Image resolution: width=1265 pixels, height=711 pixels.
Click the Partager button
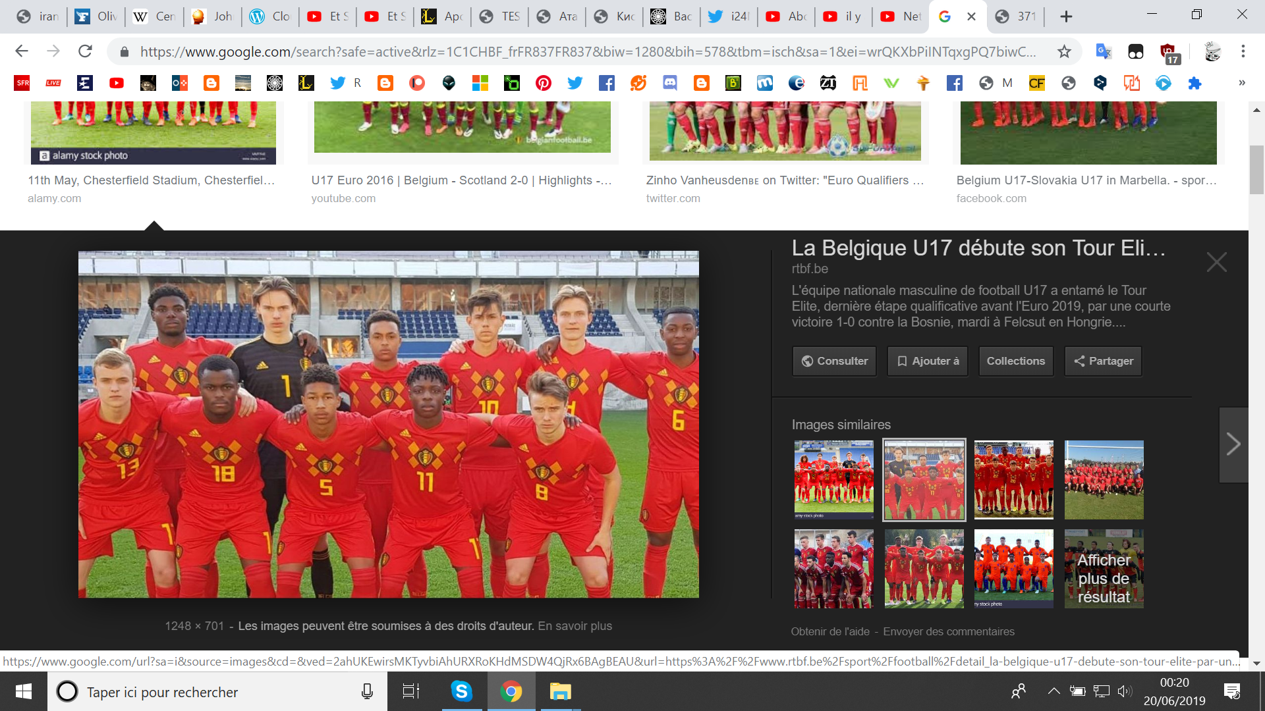(1103, 361)
